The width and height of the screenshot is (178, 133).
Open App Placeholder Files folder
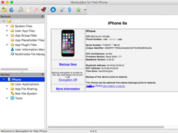tap(12, 40)
